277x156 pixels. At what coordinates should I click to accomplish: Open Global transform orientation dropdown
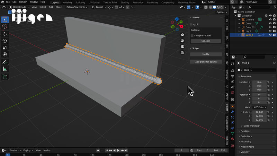99,7
